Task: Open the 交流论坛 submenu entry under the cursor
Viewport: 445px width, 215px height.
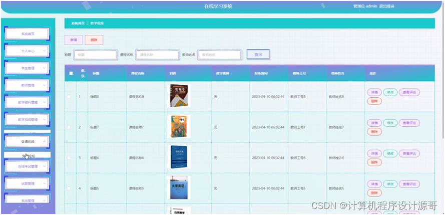Action: 27,155
